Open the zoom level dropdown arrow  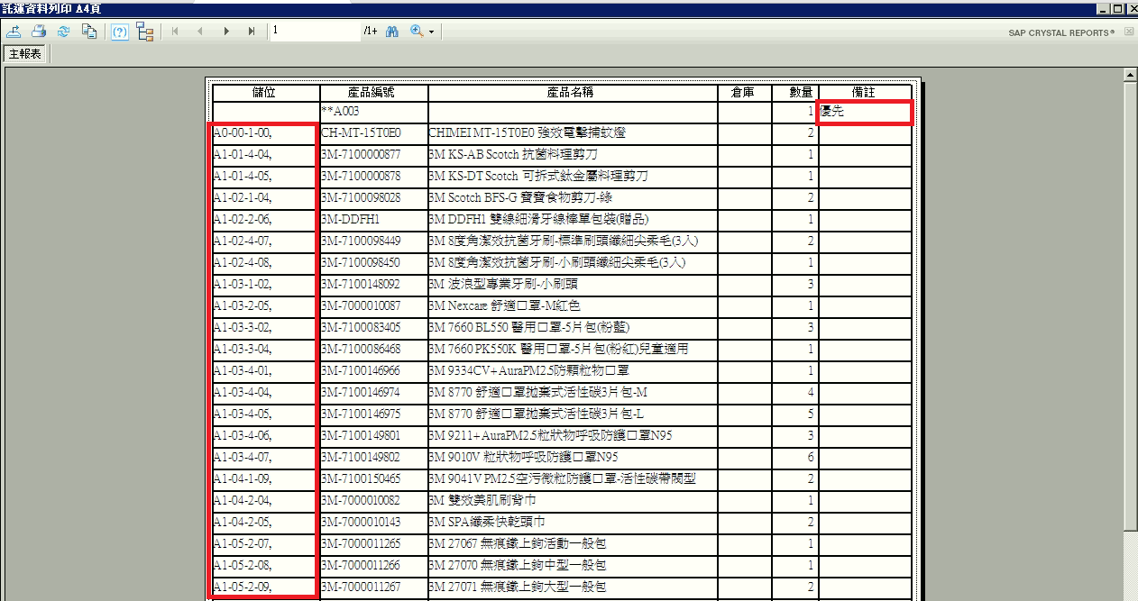(432, 32)
